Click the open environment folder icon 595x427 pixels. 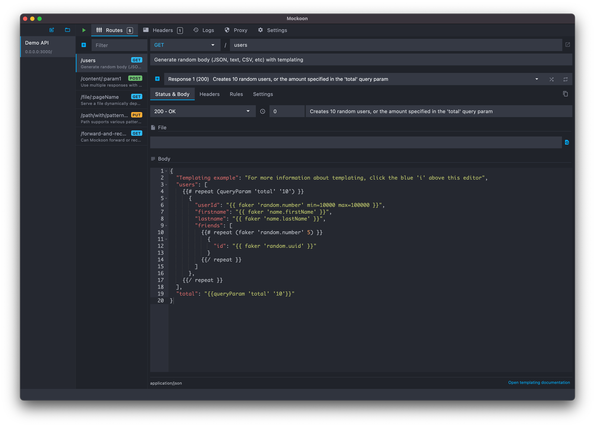(67, 30)
